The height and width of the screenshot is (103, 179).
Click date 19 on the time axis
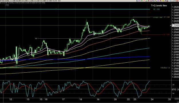point(98,99)
